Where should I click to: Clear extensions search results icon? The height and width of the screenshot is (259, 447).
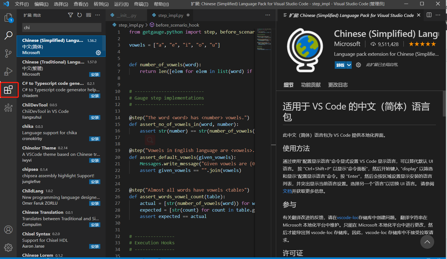pos(89,15)
